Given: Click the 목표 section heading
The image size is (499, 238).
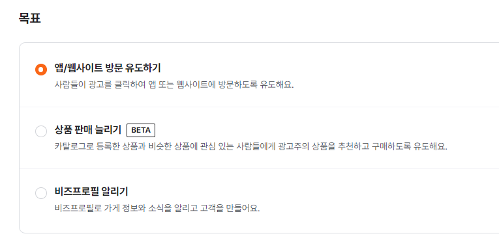Looking at the screenshot, I should (x=30, y=18).
